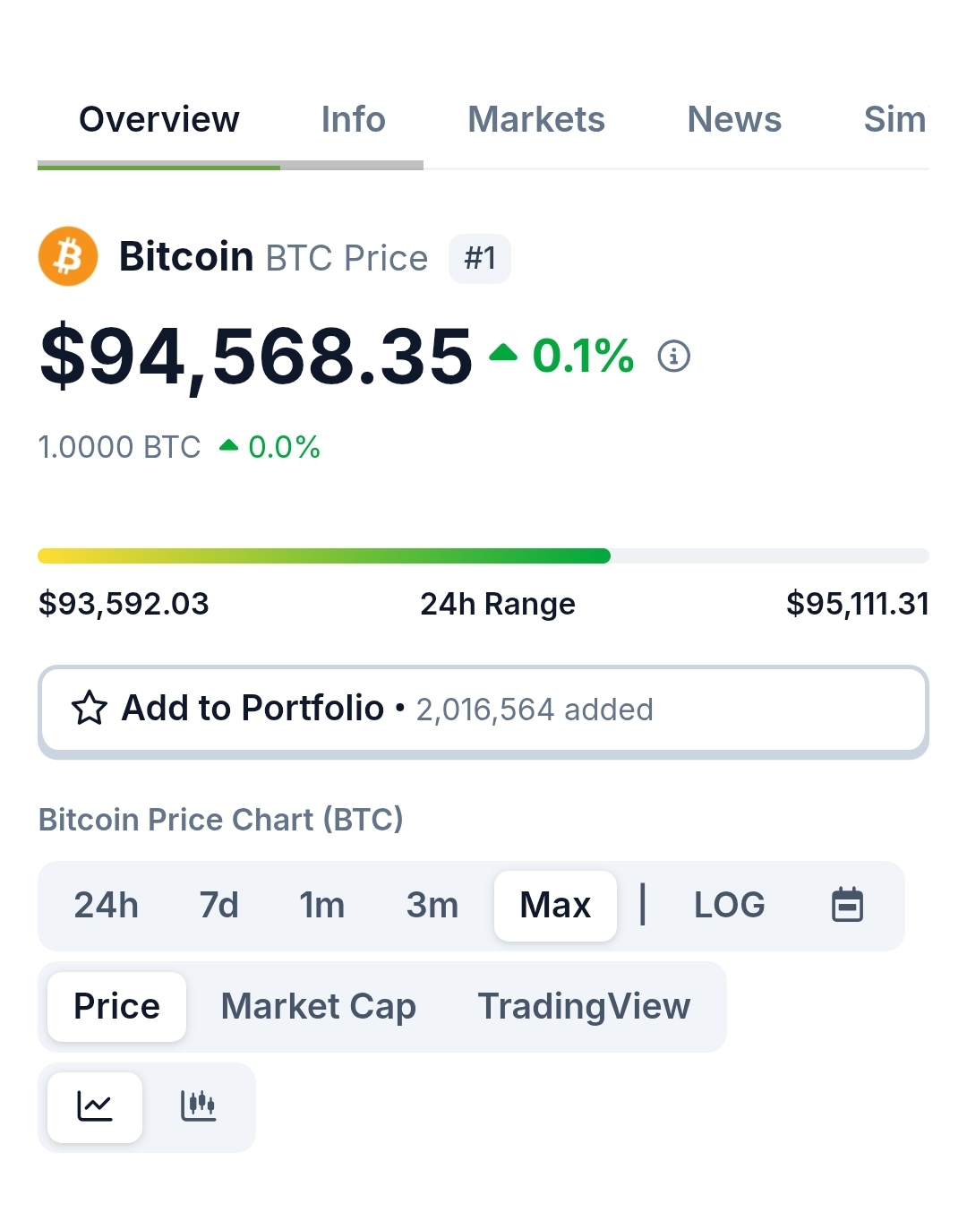Click Add to Portfolio button
Viewport: 967px width, 1213px height.
(x=483, y=710)
